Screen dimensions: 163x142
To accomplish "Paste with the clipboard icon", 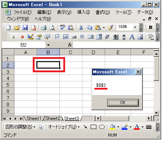I will (98, 27).
